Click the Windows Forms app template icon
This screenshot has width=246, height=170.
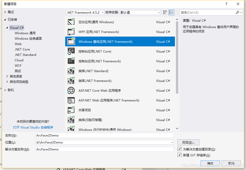(71, 41)
